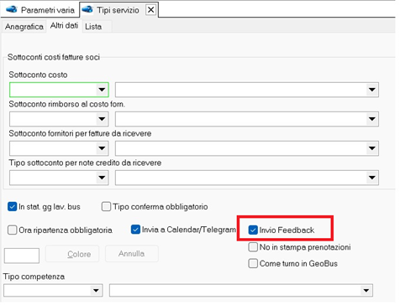Close the Tipi servizio tab
Viewport: 400px width, 305px height.
click(x=150, y=10)
